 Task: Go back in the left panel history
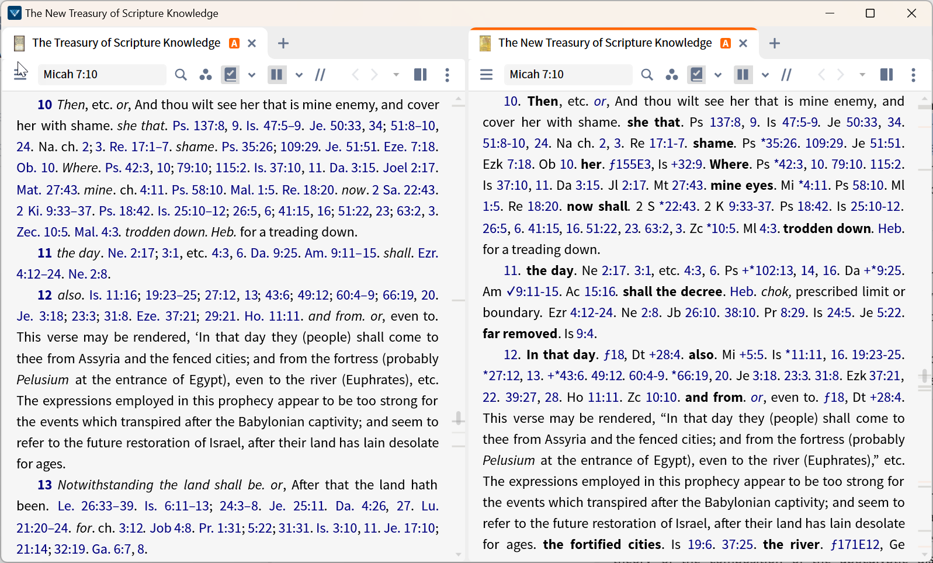pyautogui.click(x=355, y=74)
